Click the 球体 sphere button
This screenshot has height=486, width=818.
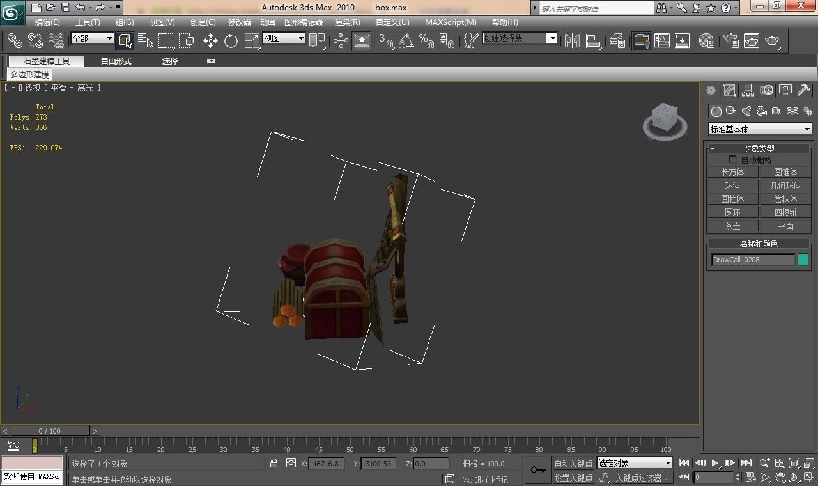[x=732, y=185]
